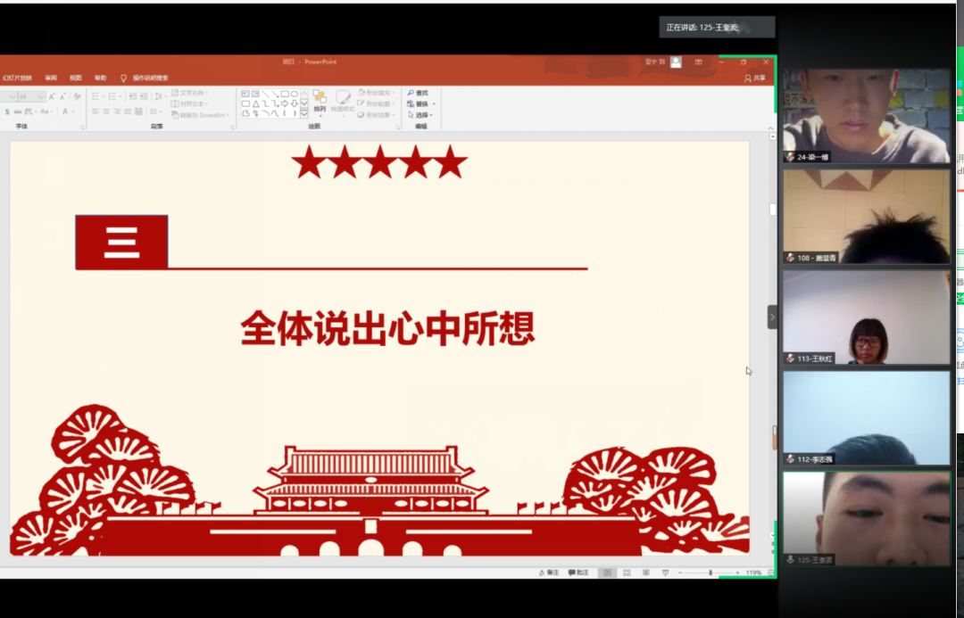Viewport: 964px width, 618px height.
Task: Open the font size dropdown
Action: pyautogui.click(x=41, y=96)
